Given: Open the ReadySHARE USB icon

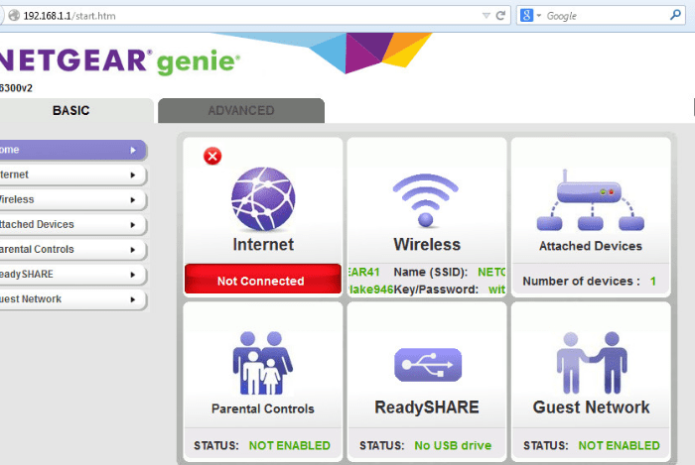Looking at the screenshot, I should coord(428,365).
